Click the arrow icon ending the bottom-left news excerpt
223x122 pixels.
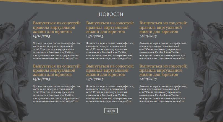(x=77, y=102)
